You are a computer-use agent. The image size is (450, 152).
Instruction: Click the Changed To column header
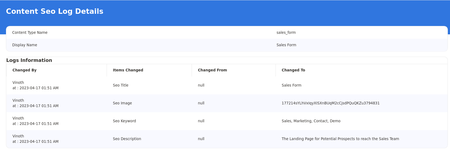[x=293, y=70]
